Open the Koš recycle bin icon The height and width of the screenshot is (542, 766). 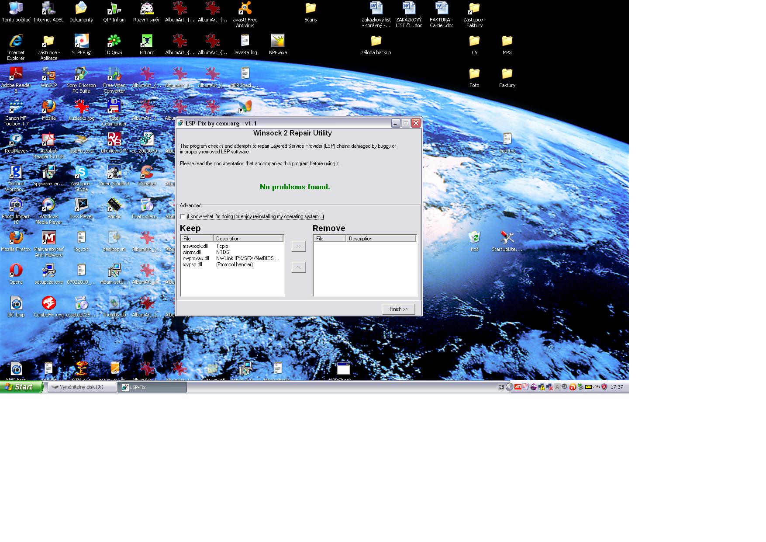coord(474,238)
